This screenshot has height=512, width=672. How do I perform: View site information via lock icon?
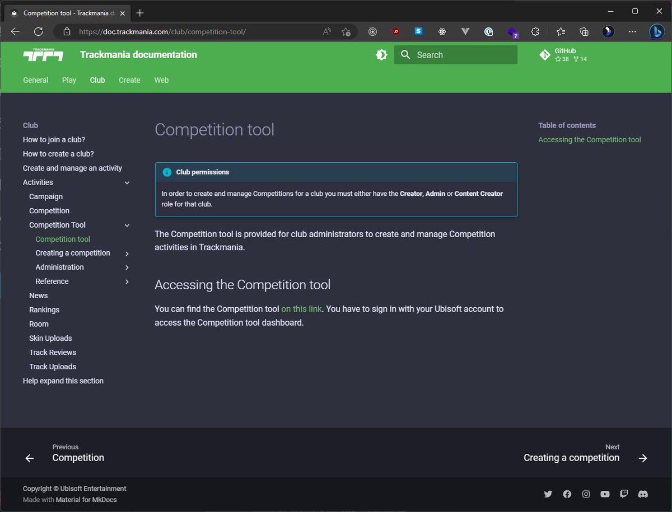[67, 32]
